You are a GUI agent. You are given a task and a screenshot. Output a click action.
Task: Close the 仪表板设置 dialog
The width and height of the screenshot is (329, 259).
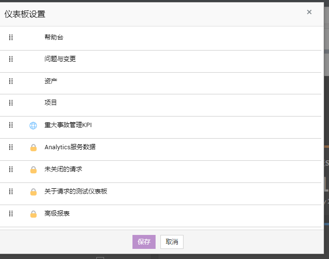click(309, 13)
